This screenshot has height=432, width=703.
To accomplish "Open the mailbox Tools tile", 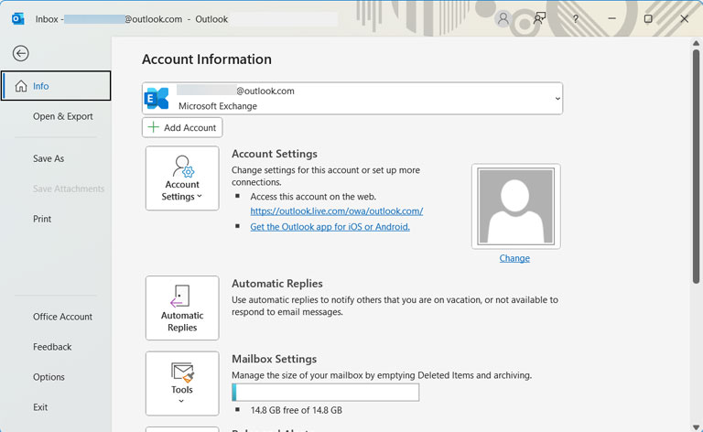I will 182,383.
